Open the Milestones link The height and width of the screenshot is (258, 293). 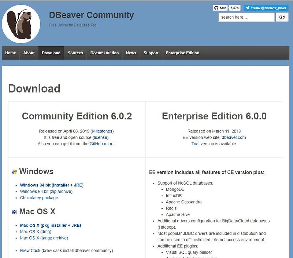coord(102,131)
